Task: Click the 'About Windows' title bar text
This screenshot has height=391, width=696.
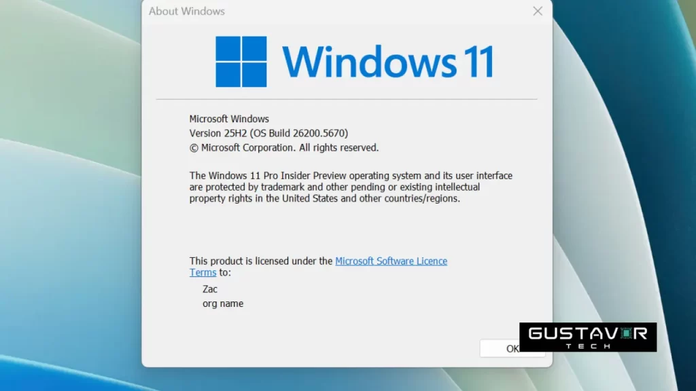Action: [187, 11]
